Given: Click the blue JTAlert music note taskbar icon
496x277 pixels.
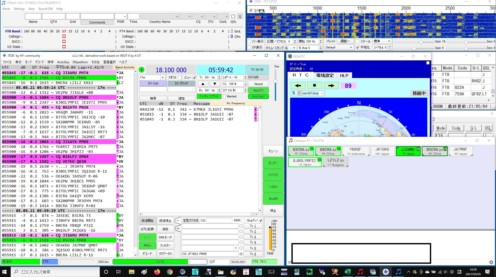Looking at the screenshot, I should point(398,272).
